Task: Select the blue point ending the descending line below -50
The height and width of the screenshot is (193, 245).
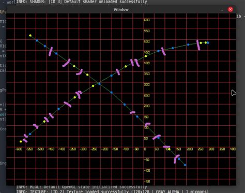Action: click(x=185, y=165)
